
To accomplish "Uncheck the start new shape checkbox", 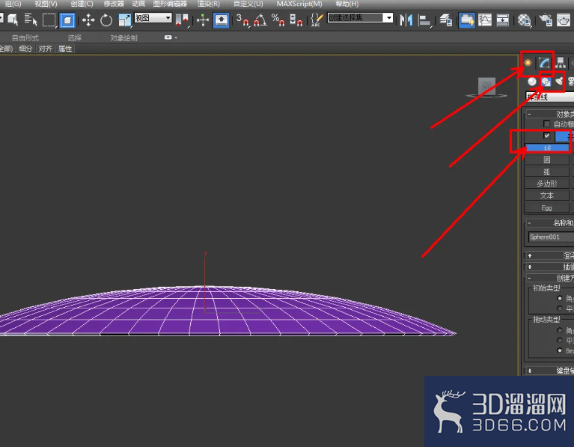I will [546, 136].
